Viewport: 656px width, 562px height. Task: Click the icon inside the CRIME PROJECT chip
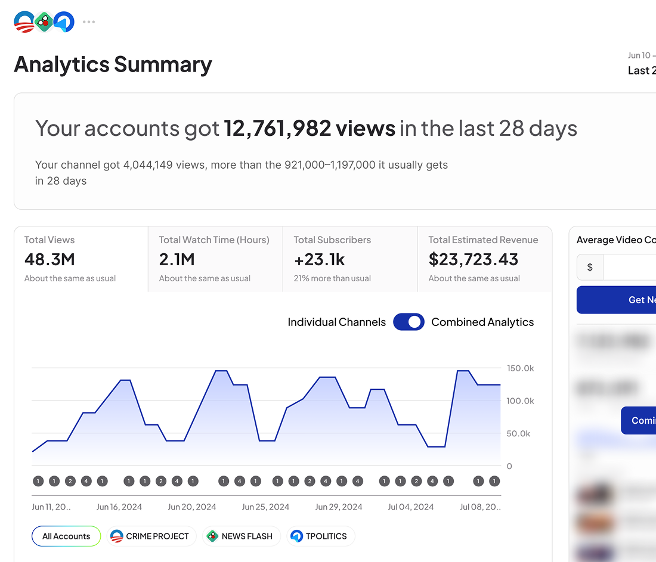pyautogui.click(x=117, y=536)
